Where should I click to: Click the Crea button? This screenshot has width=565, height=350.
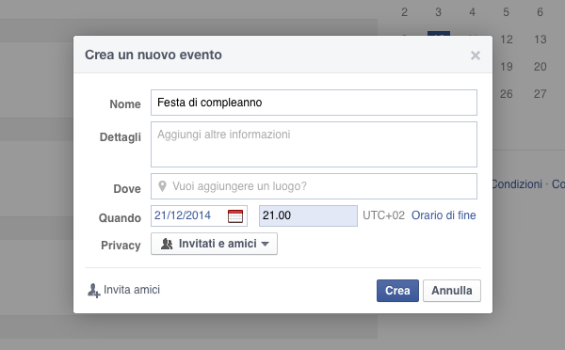tap(397, 291)
